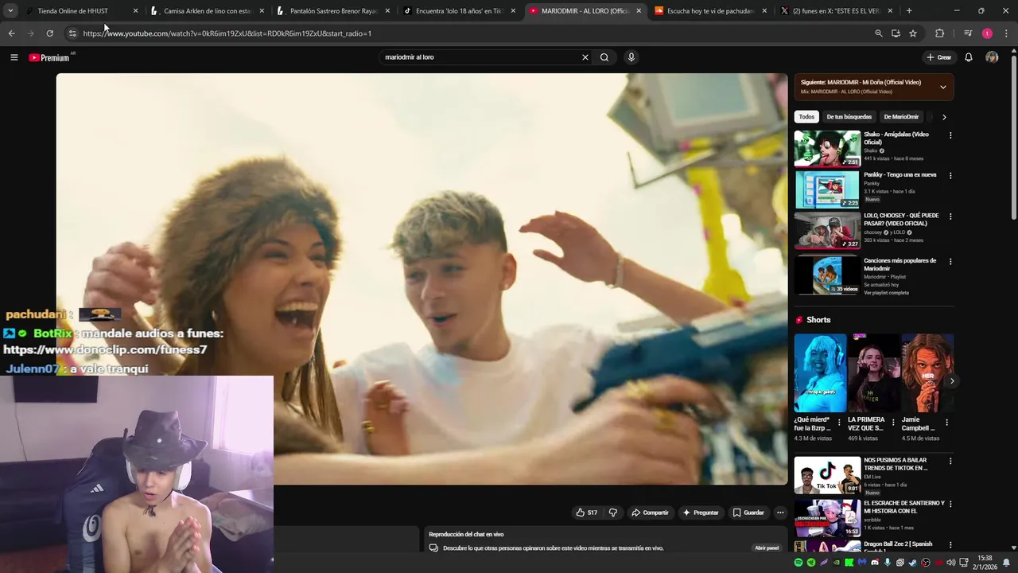Switch to funes en X tab
The height and width of the screenshot is (573, 1018).
836,11
